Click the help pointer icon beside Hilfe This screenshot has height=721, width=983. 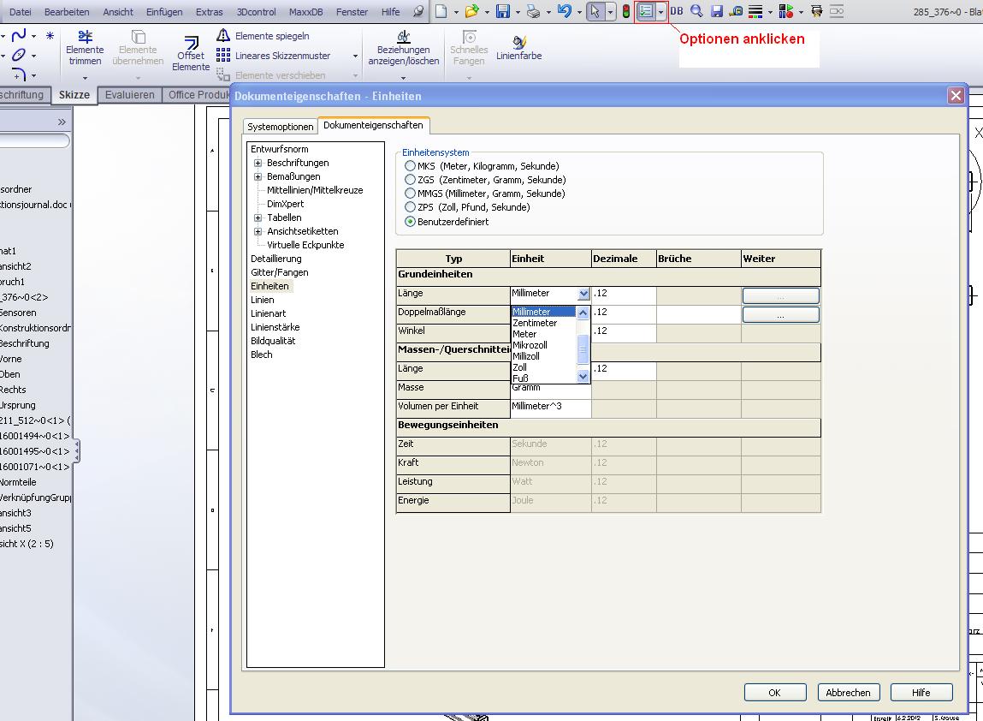coord(417,11)
